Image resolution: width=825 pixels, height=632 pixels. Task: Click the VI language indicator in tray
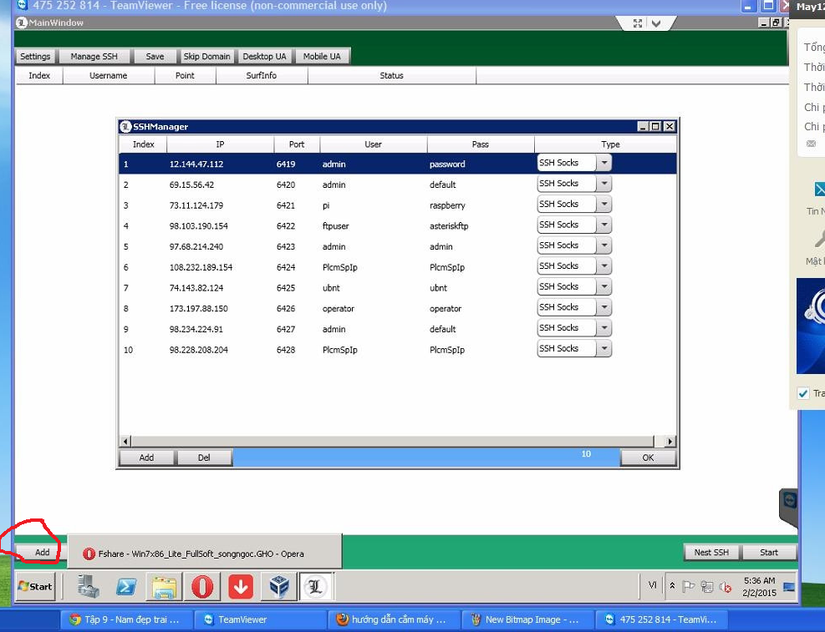pyautogui.click(x=653, y=584)
